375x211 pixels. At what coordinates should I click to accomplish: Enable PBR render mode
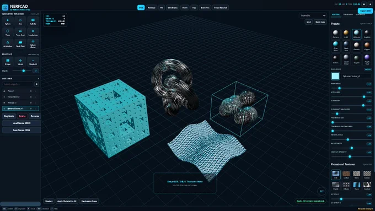[x=141, y=8]
